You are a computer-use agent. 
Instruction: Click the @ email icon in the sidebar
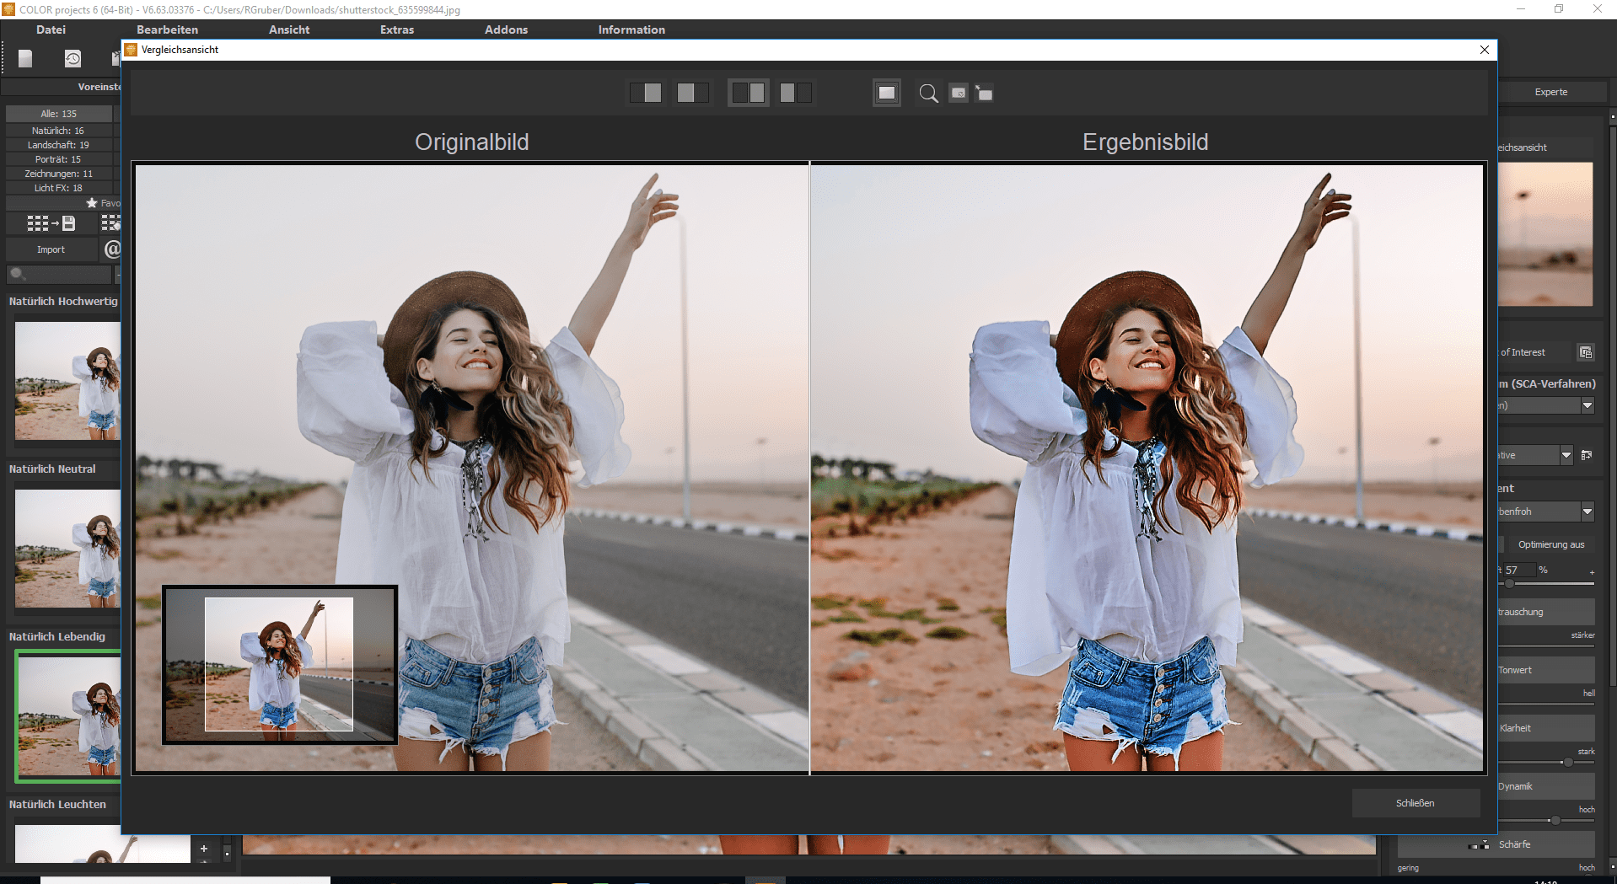[112, 249]
